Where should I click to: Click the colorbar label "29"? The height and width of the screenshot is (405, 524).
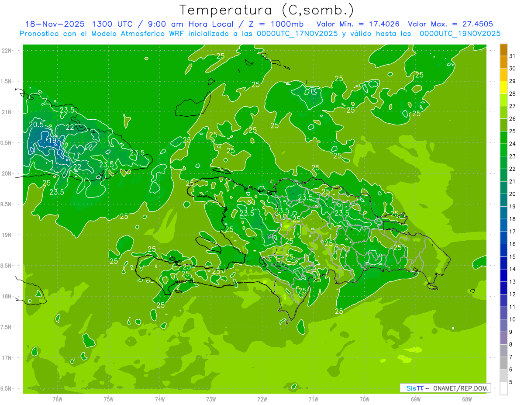pos(513,81)
